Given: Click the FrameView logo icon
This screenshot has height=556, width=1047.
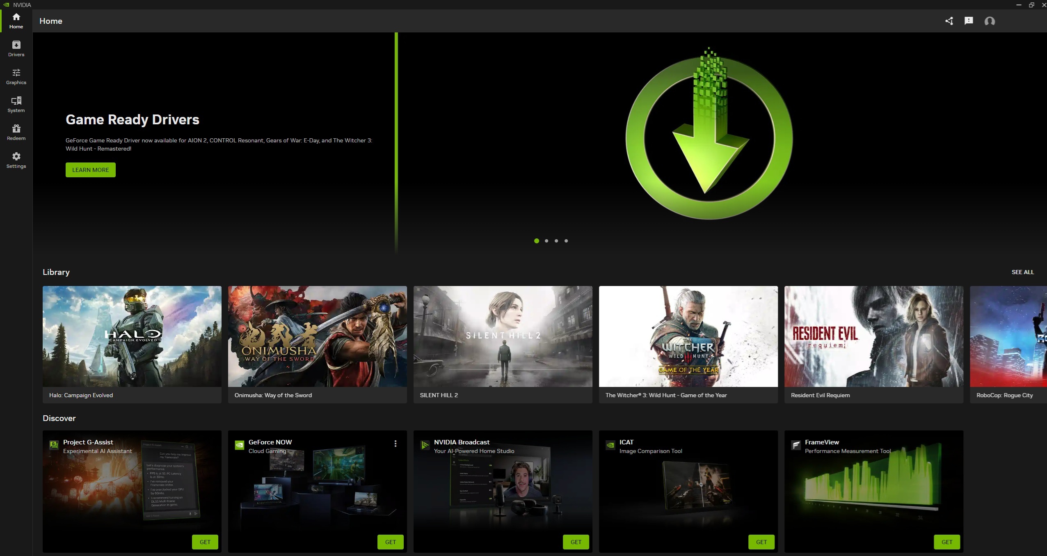Looking at the screenshot, I should [x=796, y=445].
